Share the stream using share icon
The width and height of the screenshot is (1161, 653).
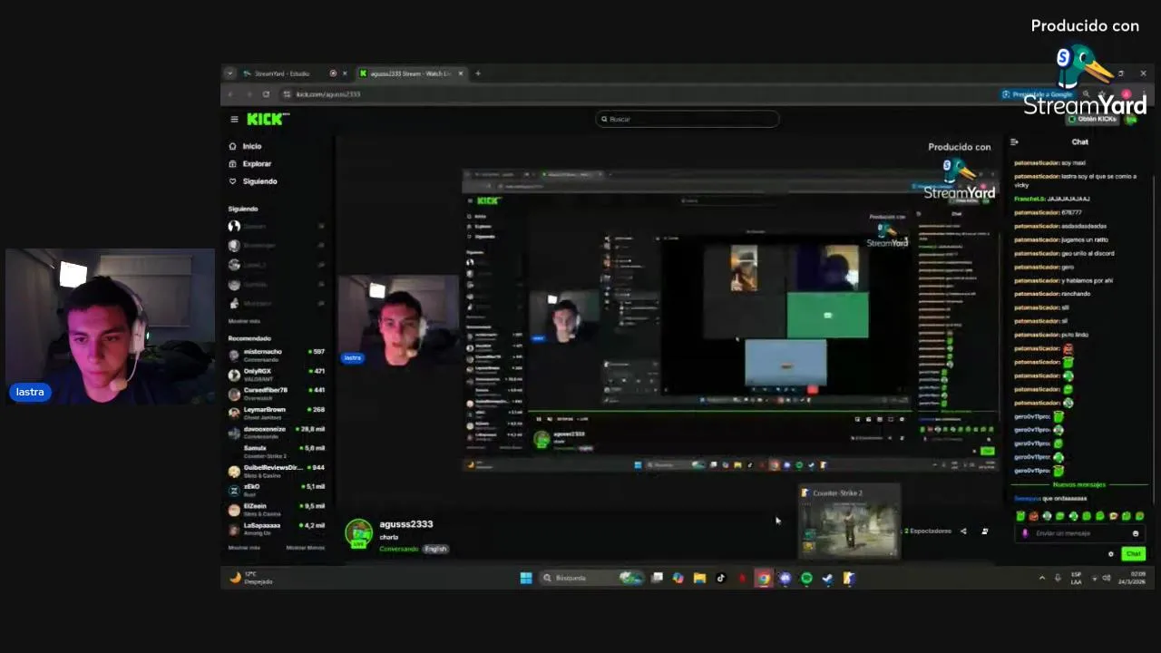point(963,531)
